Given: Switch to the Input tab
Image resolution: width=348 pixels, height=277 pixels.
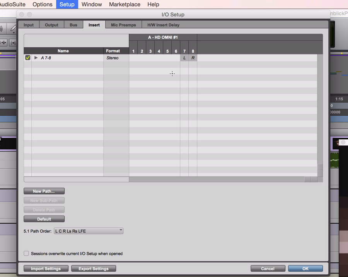Looking at the screenshot, I should click(x=29, y=25).
